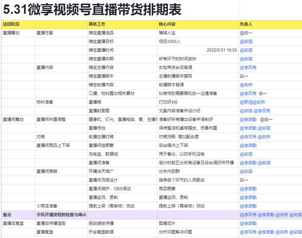Select the 核心内容 header cell
Screen dimensions: 302x238
coord(198,24)
